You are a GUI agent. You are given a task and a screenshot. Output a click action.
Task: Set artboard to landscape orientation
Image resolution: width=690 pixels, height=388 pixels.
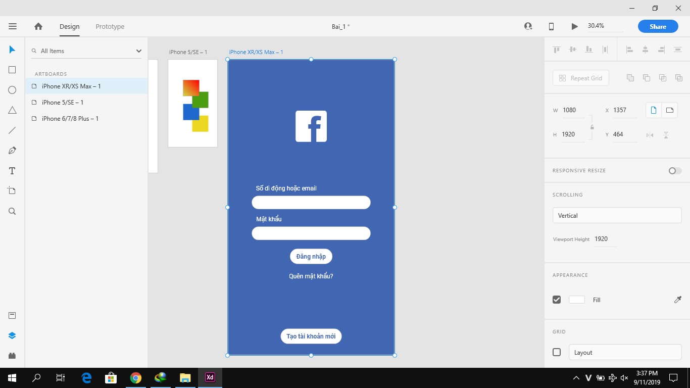[670, 110]
